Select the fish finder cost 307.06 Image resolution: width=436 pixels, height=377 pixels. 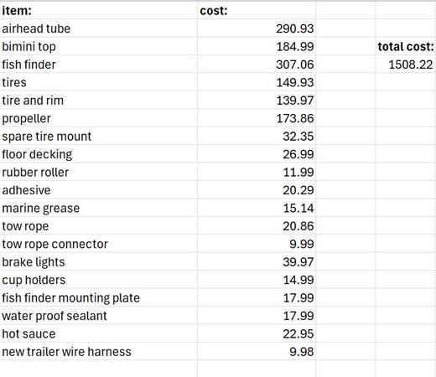pos(257,65)
